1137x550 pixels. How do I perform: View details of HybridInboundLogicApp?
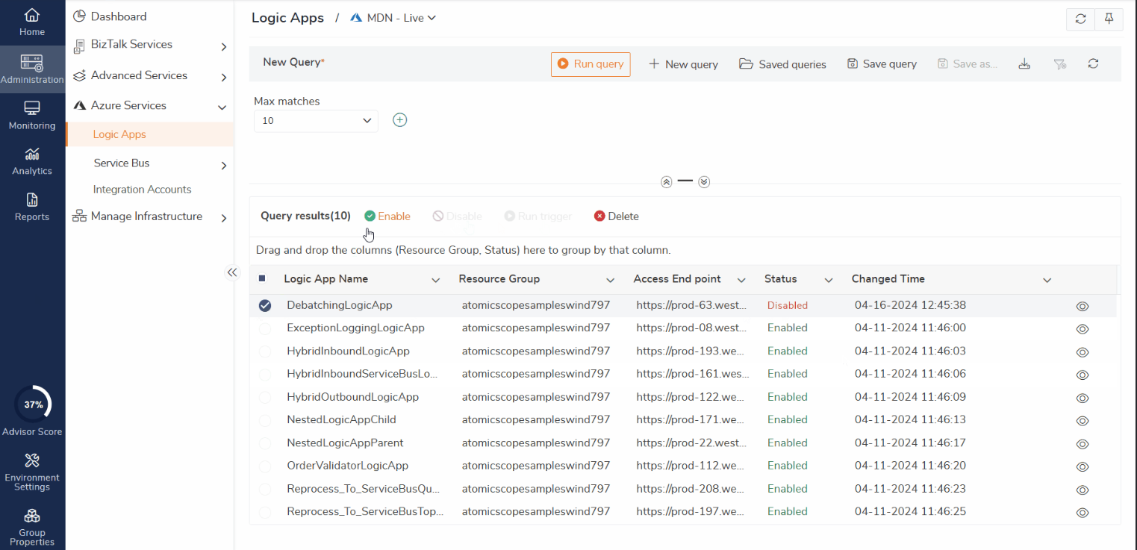coord(1083,352)
